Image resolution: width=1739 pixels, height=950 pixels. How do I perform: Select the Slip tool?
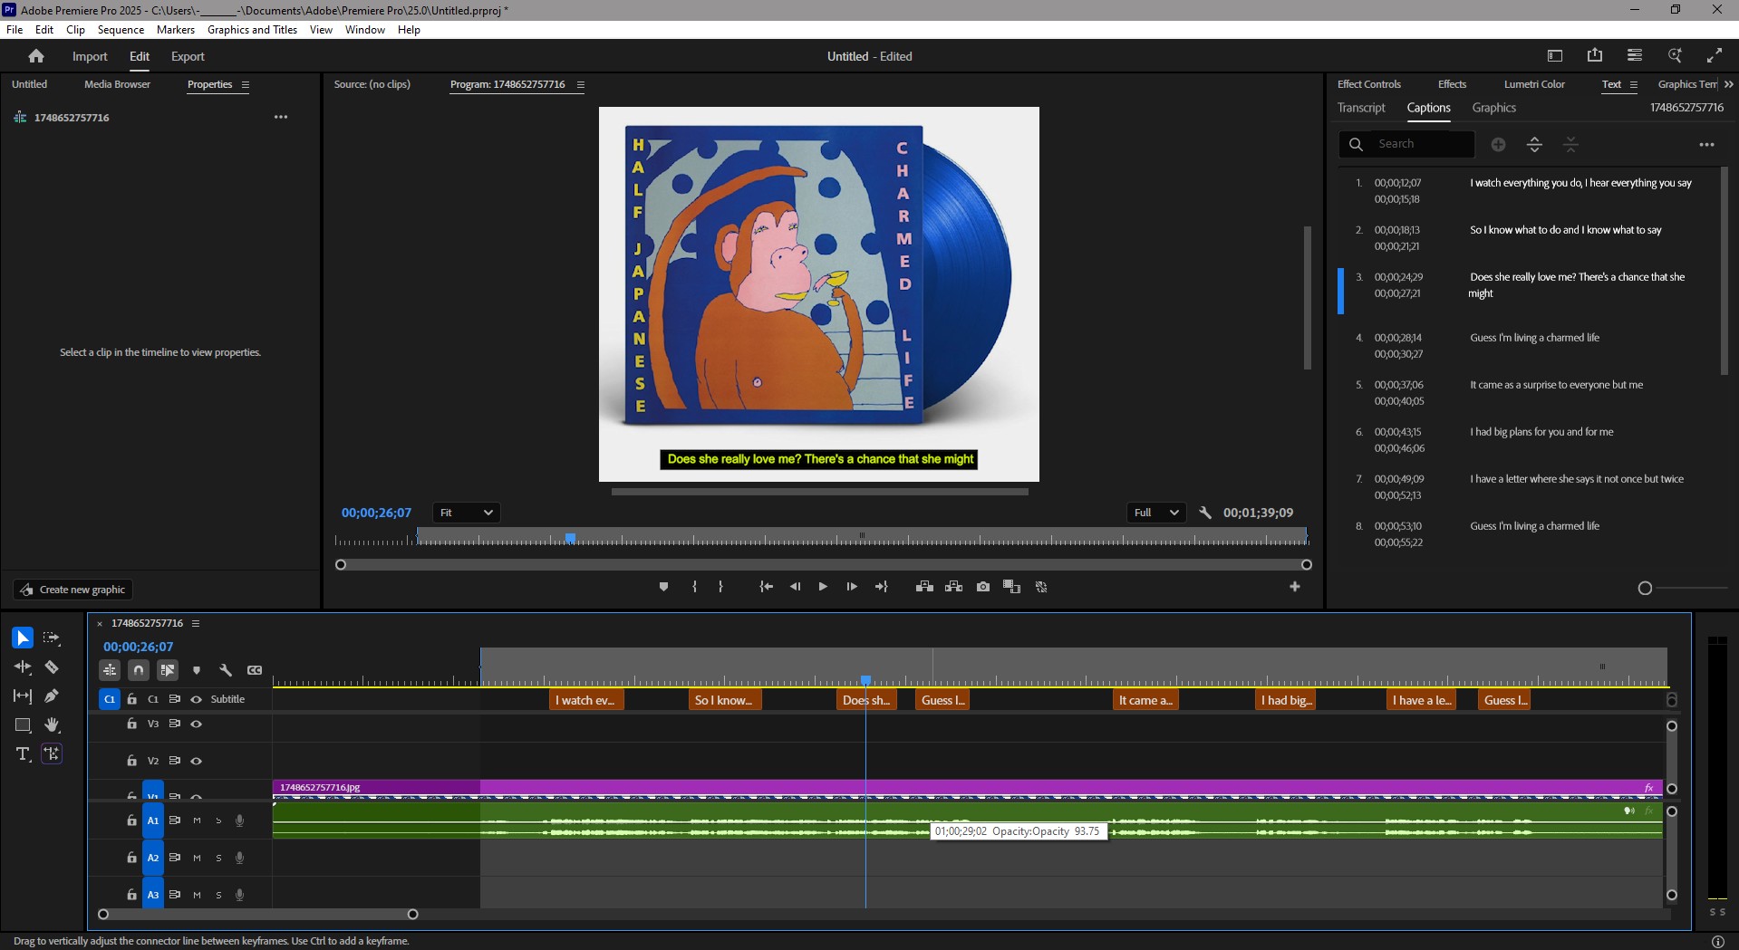pyautogui.click(x=23, y=696)
